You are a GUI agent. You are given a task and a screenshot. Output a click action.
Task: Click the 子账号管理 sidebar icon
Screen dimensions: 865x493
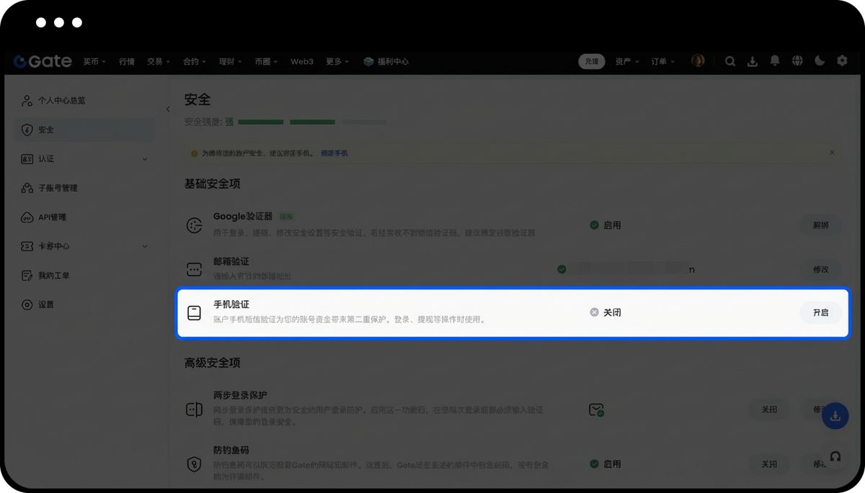(27, 188)
